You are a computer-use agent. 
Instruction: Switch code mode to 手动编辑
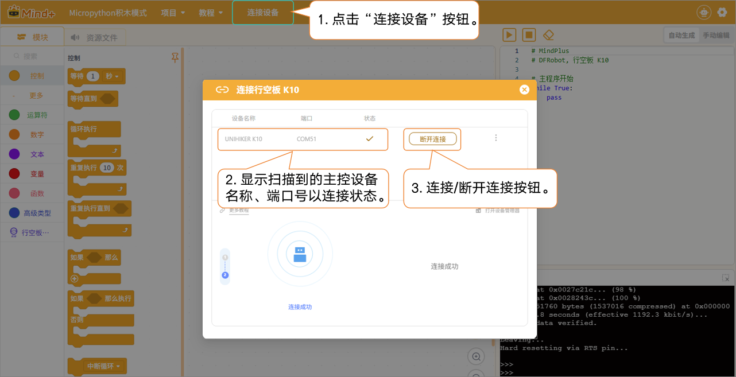(x=716, y=36)
